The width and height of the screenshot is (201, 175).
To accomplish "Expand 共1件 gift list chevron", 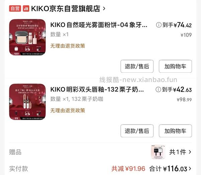I will click(x=190, y=152).
